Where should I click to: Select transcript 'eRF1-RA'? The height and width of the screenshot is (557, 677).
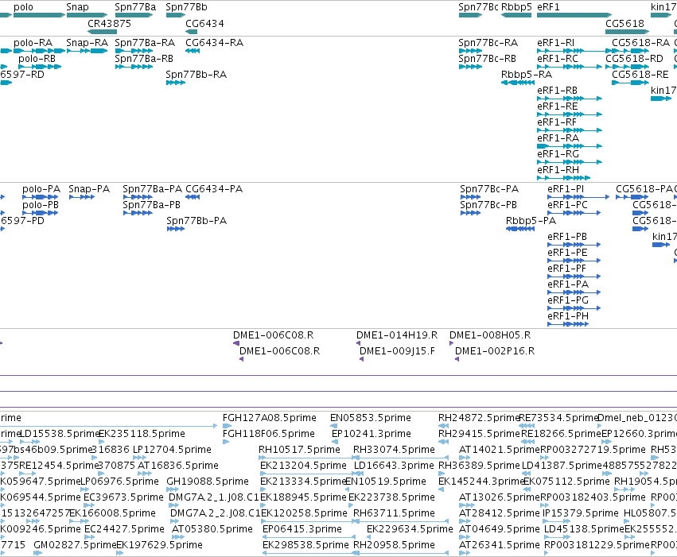(x=558, y=138)
